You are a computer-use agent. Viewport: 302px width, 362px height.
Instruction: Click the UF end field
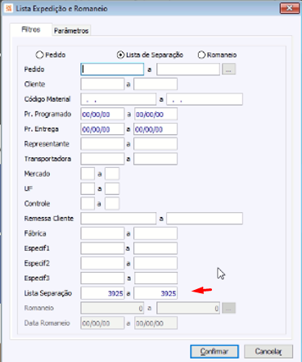(x=112, y=188)
